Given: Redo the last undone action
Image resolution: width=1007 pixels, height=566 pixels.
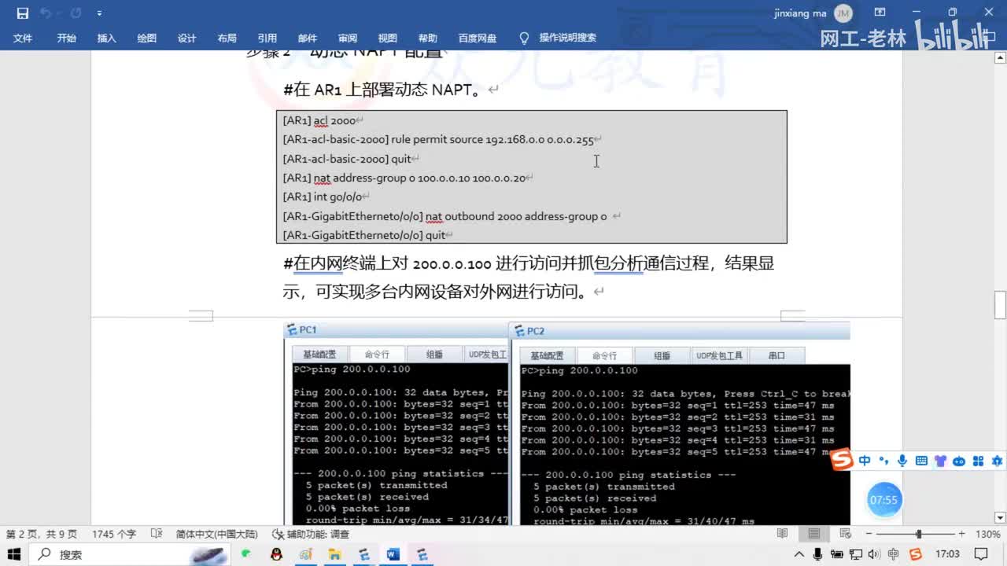Looking at the screenshot, I should [76, 13].
